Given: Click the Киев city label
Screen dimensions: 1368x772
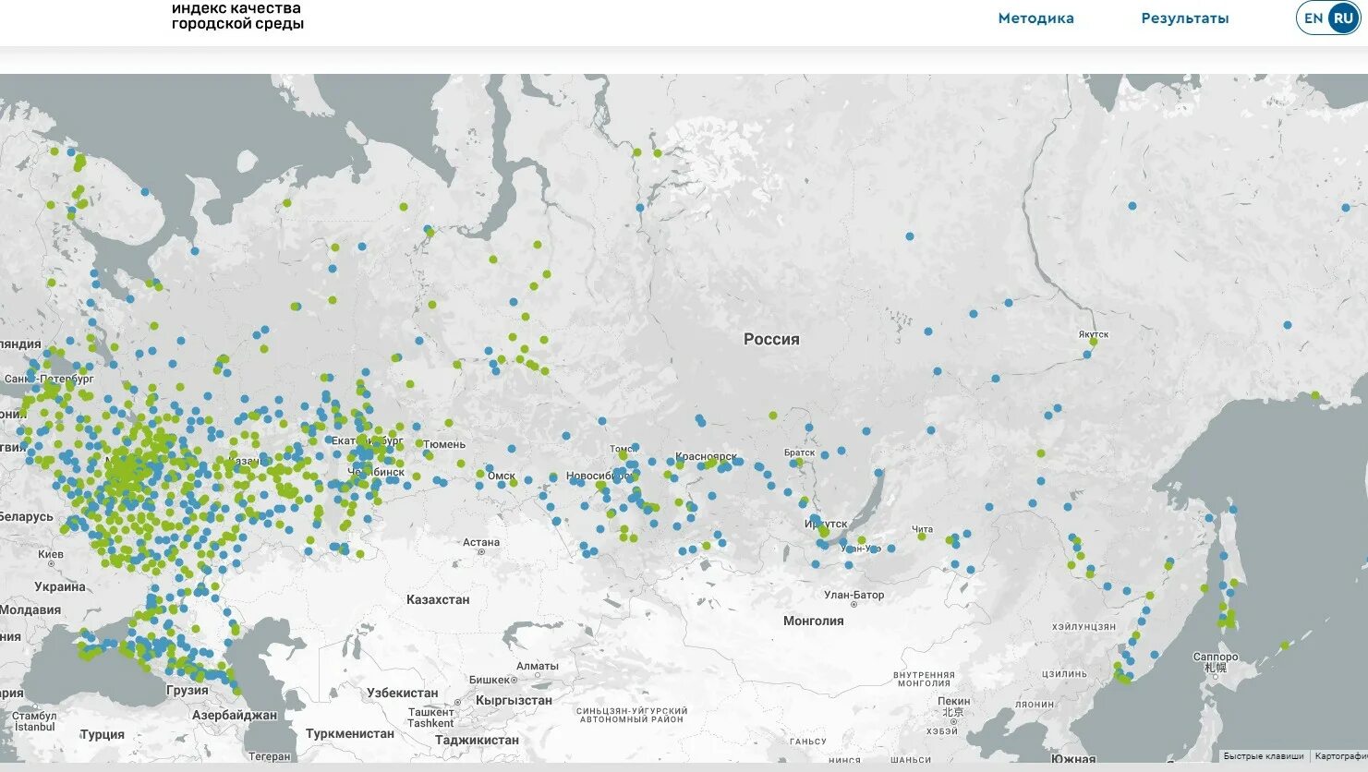Looking at the screenshot, I should click(x=51, y=554).
